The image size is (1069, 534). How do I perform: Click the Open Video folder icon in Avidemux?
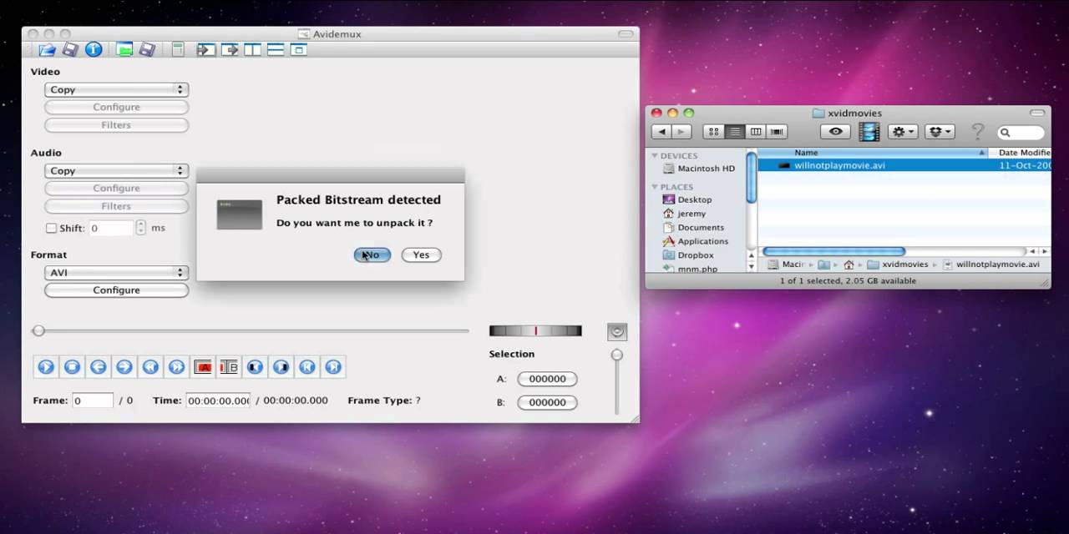point(47,50)
